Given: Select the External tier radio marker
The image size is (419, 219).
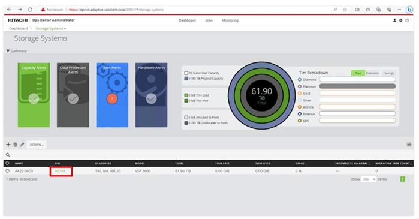Looking at the screenshot, I should [x=300, y=114].
